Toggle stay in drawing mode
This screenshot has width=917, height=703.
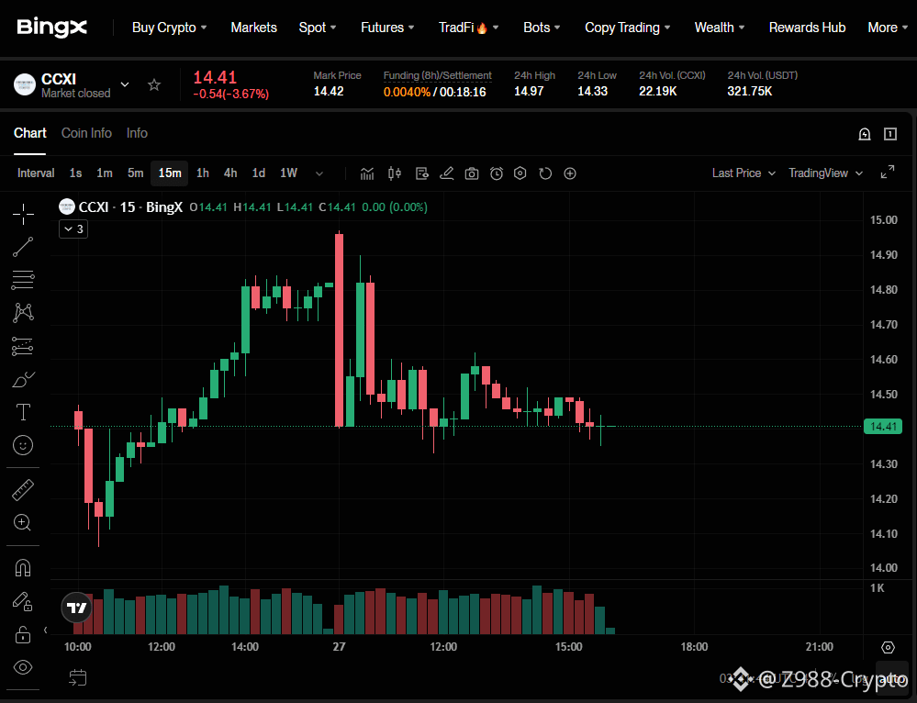23,601
